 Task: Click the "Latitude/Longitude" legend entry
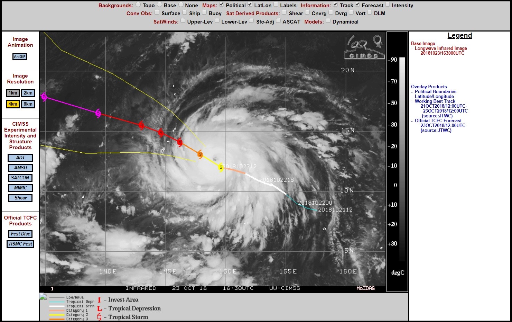pos(434,97)
